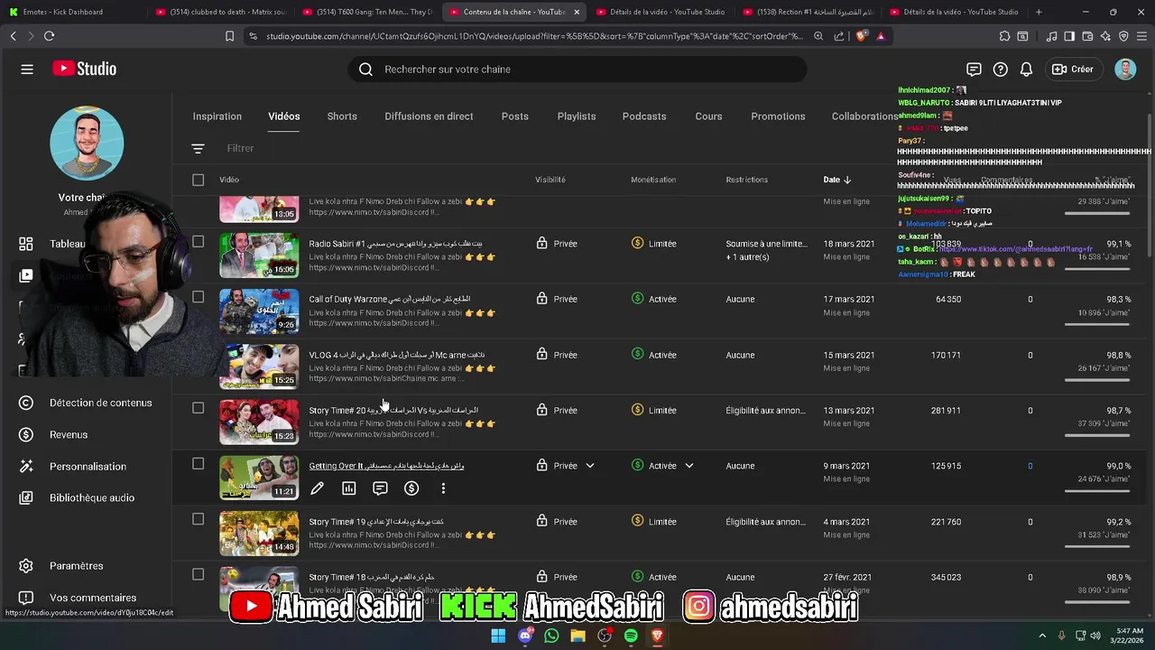Switch to the Shorts tab

tap(342, 116)
